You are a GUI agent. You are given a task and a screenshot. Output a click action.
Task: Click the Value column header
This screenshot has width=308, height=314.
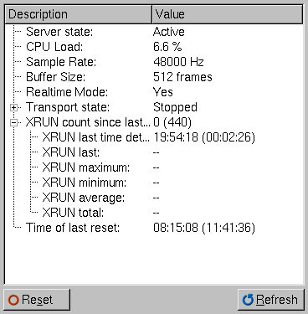click(228, 14)
